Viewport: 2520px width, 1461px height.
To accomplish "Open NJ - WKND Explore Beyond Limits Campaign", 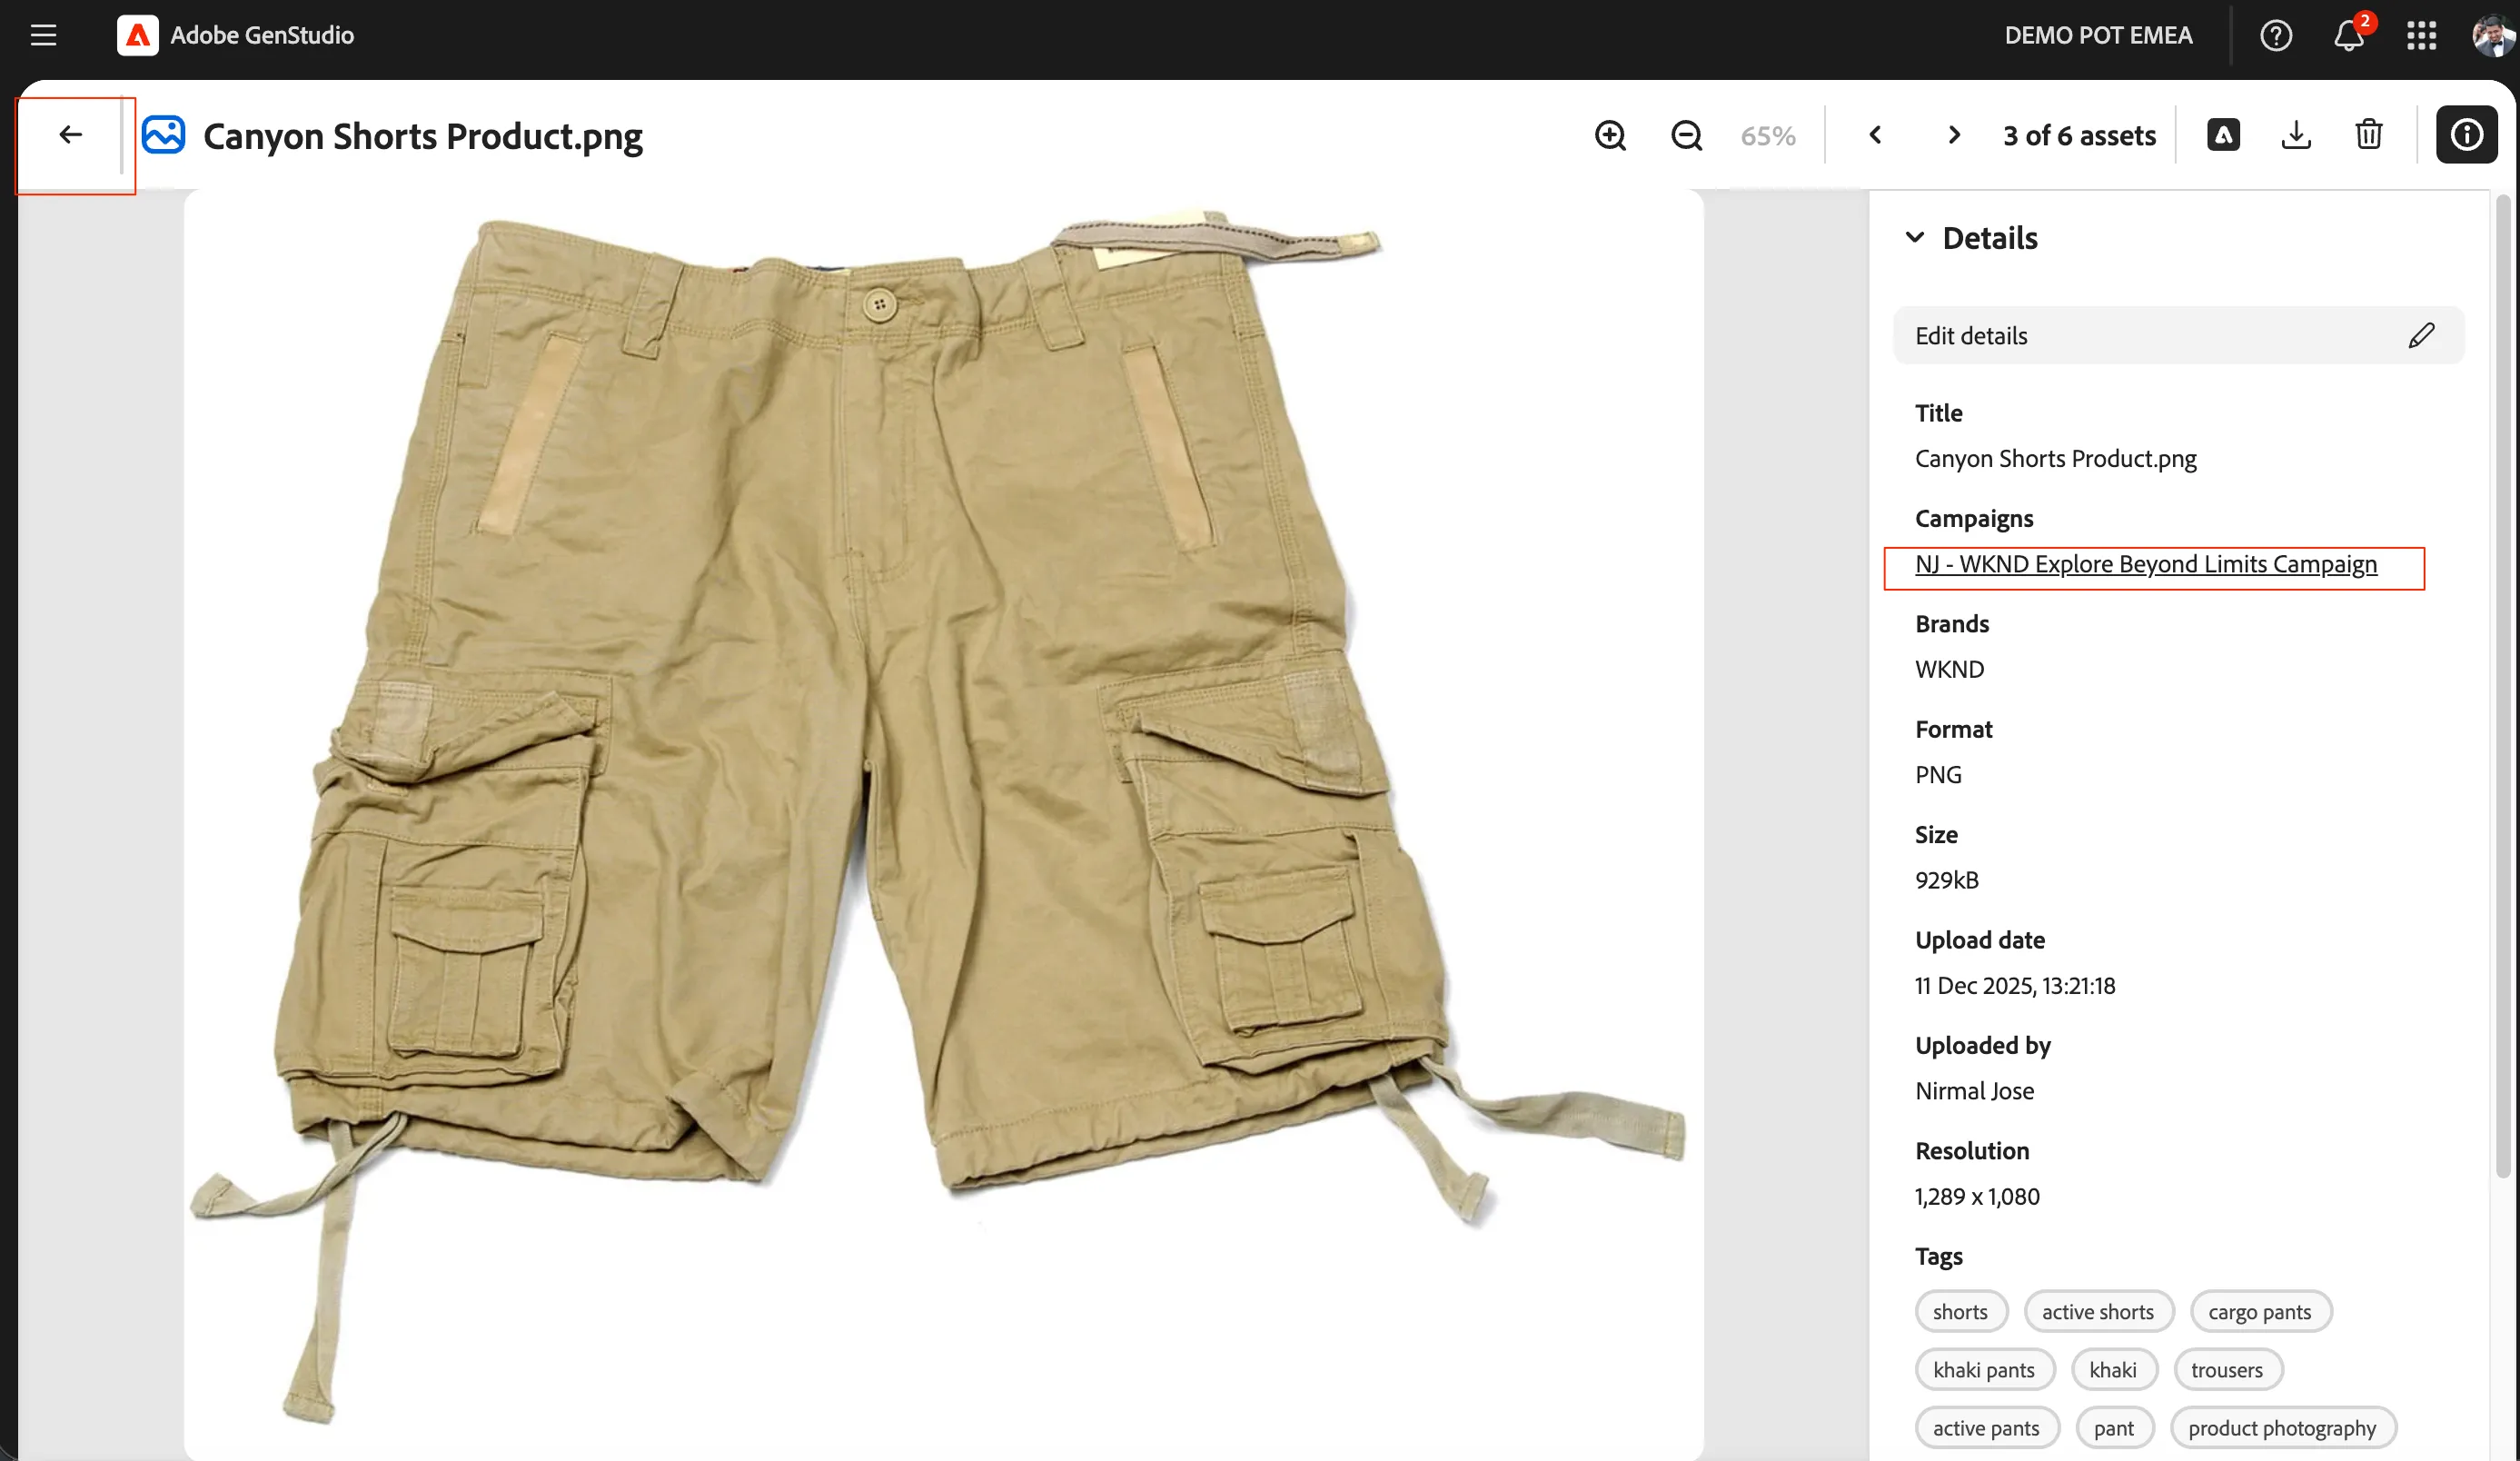I will pyautogui.click(x=2146, y=565).
